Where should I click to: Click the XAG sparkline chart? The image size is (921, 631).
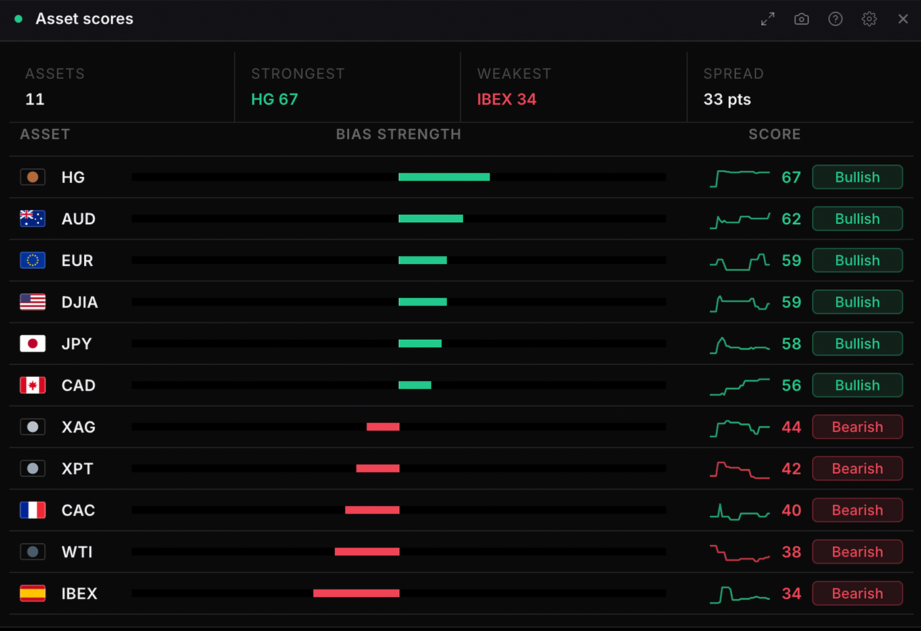[x=740, y=428]
